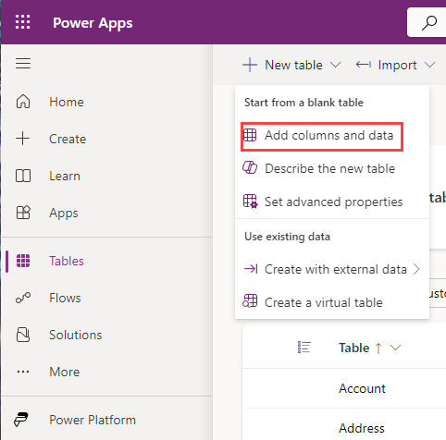Click the Create with external data arrow icon
The image size is (446, 440).
tap(251, 269)
